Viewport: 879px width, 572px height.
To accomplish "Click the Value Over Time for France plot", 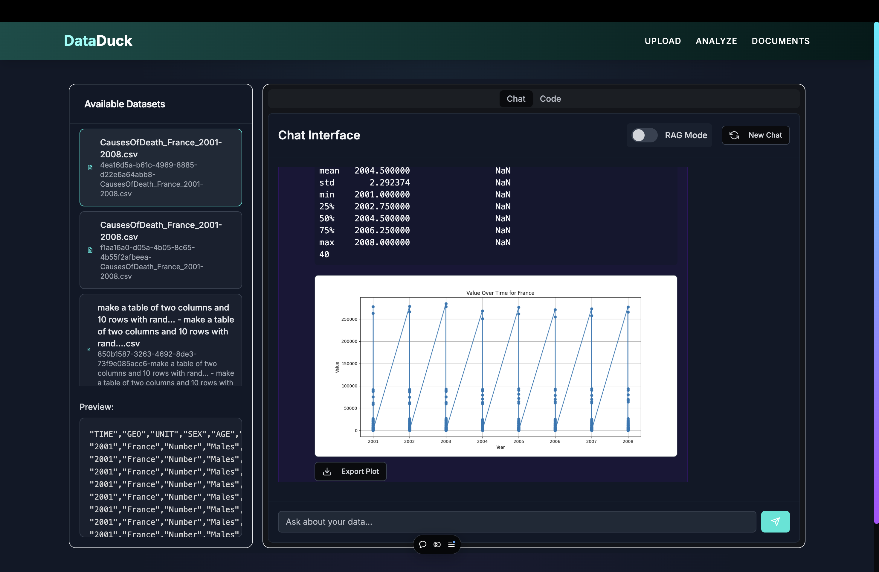I will click(x=496, y=366).
